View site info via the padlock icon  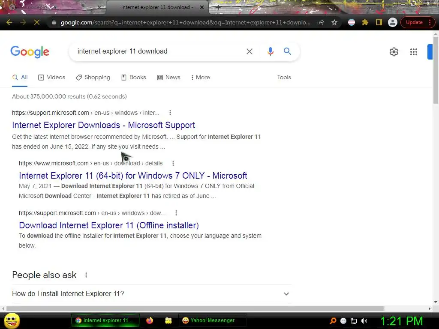54,22
